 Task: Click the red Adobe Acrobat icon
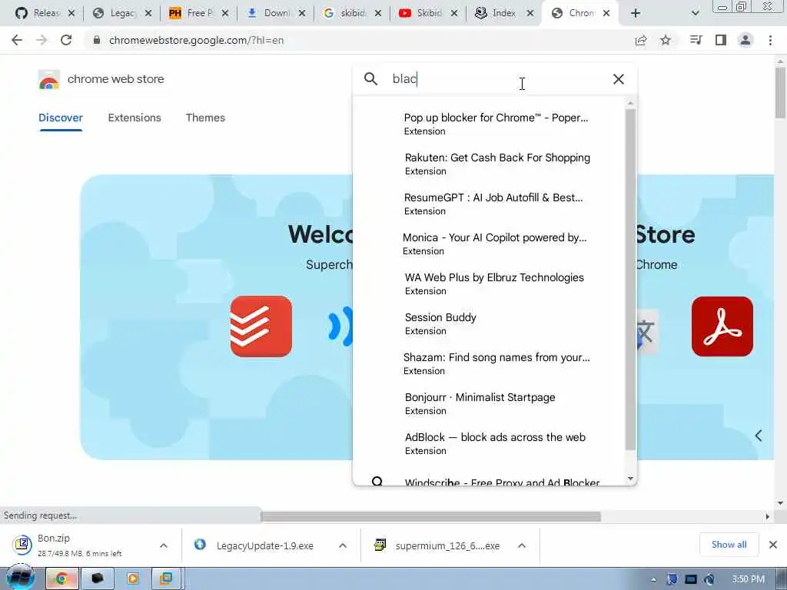722,326
